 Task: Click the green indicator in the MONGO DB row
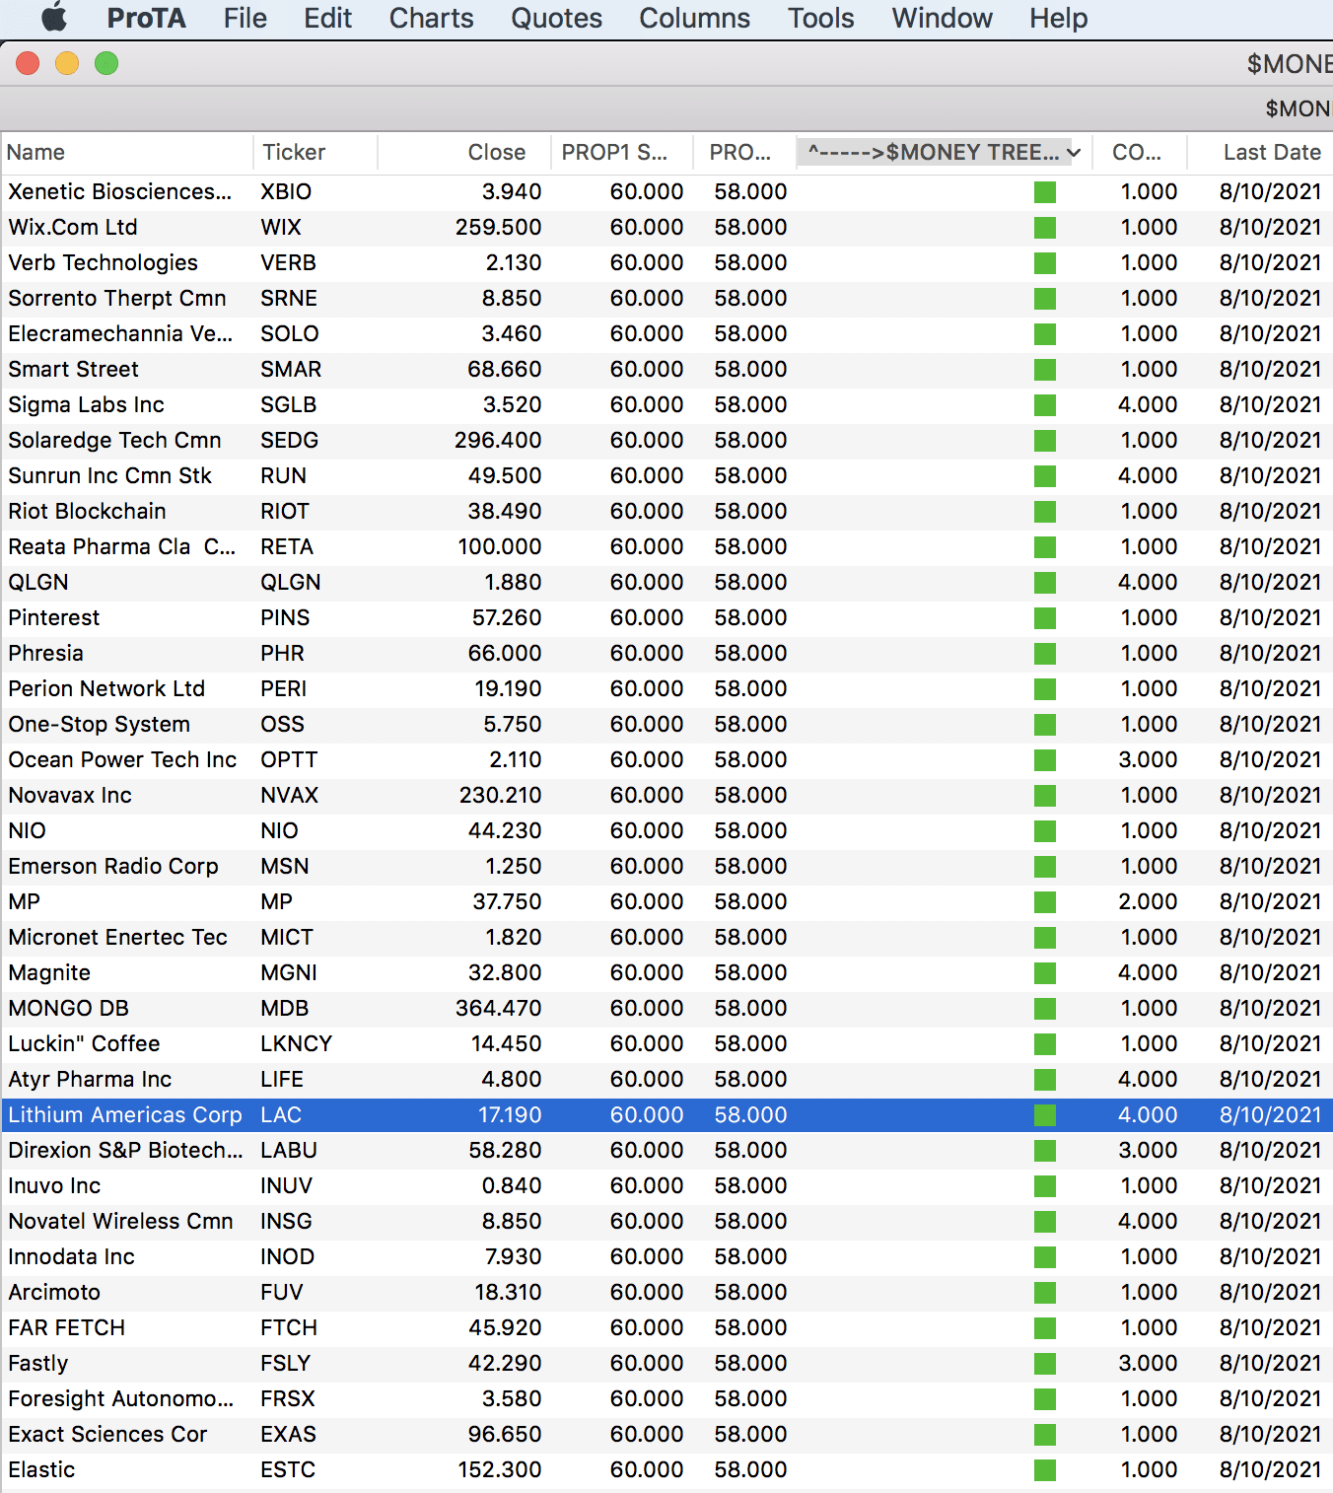(x=1045, y=1009)
